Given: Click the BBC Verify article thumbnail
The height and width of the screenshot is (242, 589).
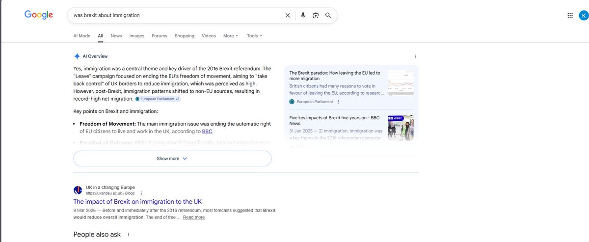Looking at the screenshot, I should pyautogui.click(x=401, y=128).
